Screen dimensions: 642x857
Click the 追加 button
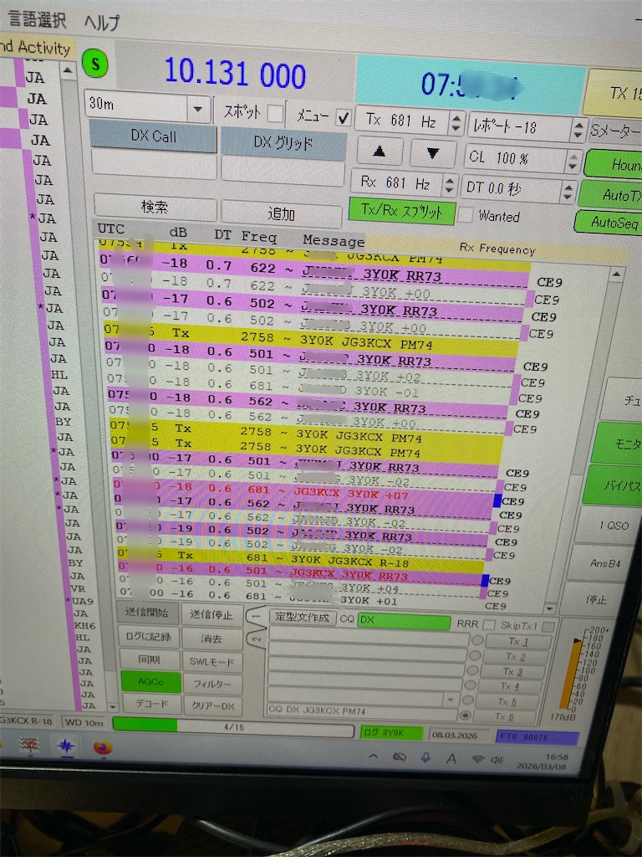[x=281, y=213]
